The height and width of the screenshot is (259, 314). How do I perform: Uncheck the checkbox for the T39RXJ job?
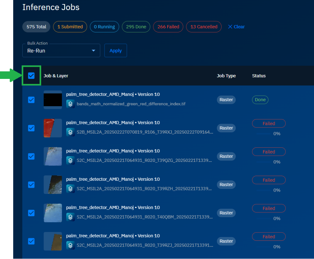coord(31,128)
